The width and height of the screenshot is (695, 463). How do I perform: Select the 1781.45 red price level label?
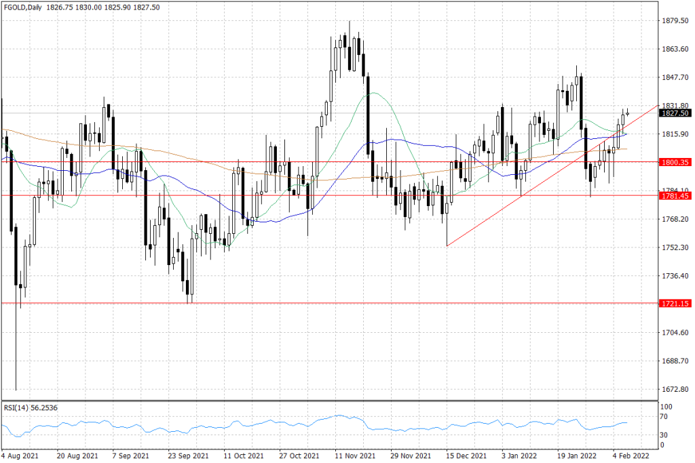675,196
